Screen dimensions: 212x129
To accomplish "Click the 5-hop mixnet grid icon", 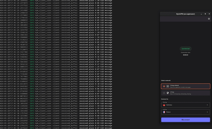I will 167,86.
